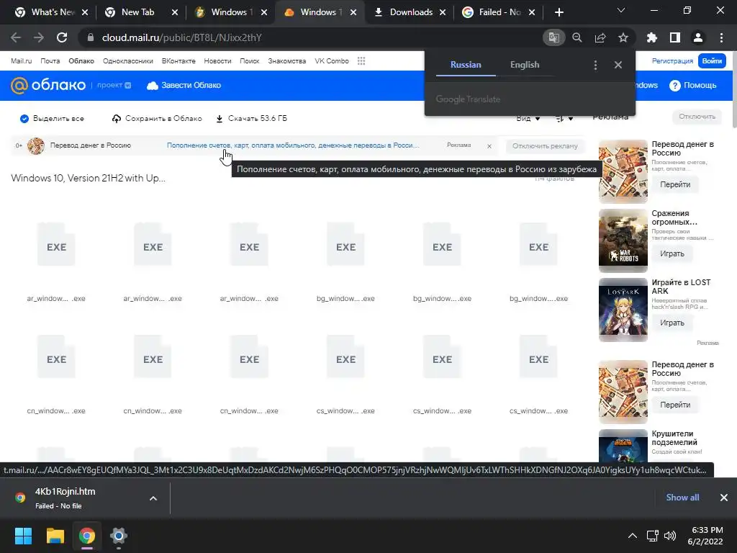Click Играть under Сражения огромных ad

pos(672,253)
